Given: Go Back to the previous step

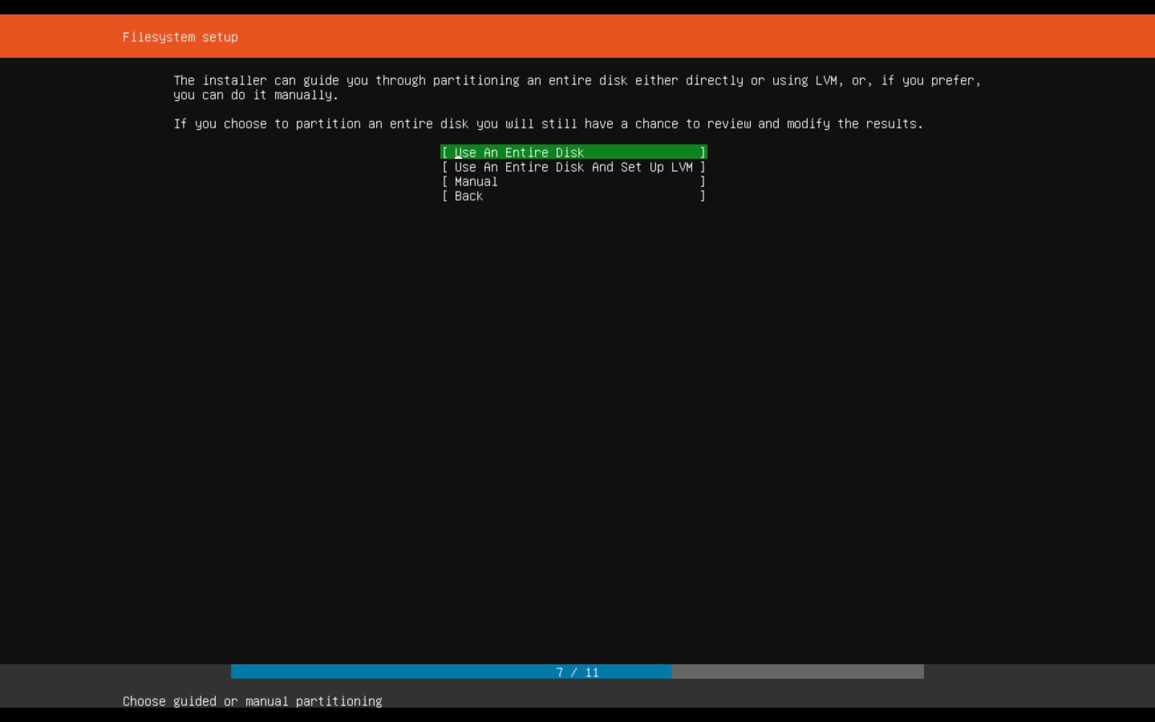Looking at the screenshot, I should [573, 196].
